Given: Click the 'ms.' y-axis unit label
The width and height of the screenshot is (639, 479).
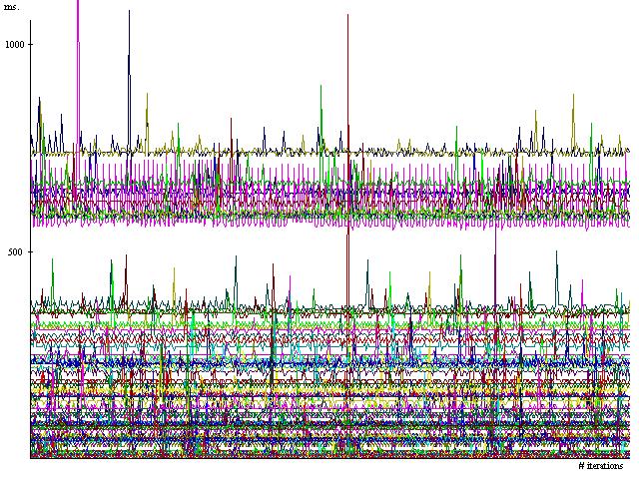Looking at the screenshot, I should point(10,6).
